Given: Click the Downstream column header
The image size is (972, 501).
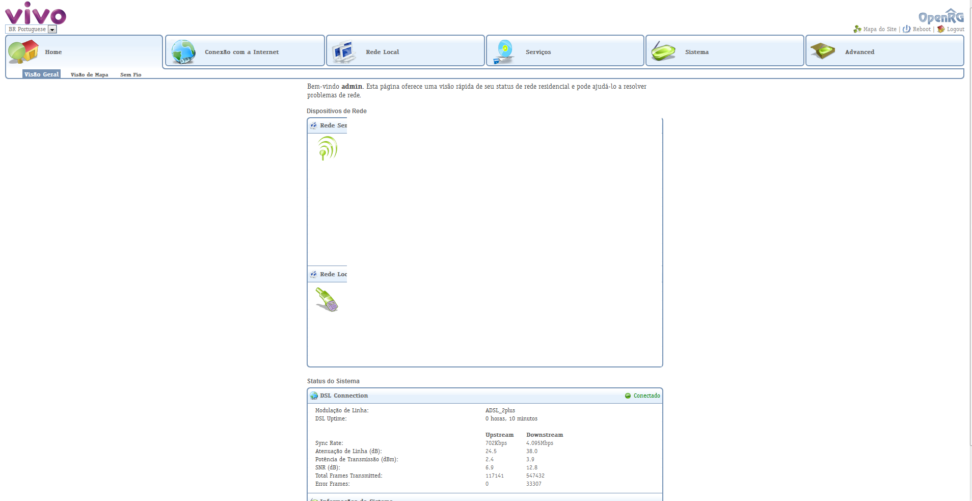Looking at the screenshot, I should [x=545, y=435].
